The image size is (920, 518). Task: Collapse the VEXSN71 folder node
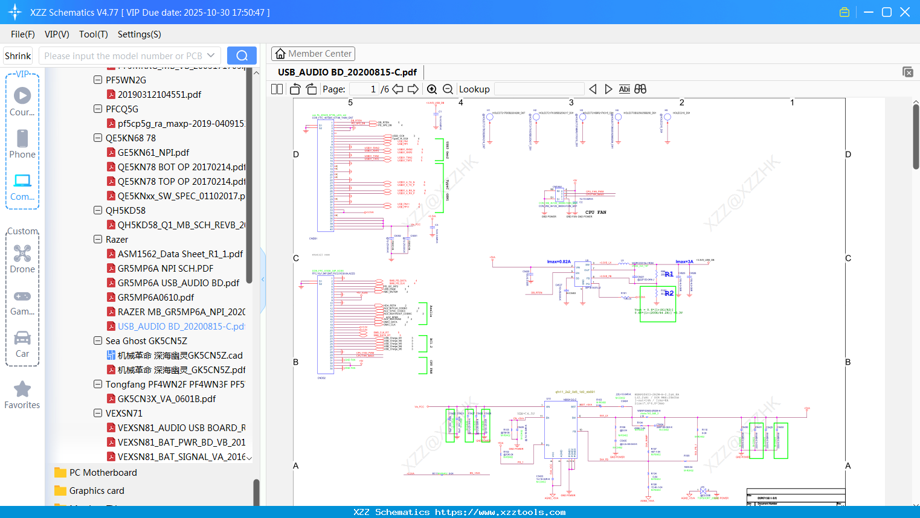(x=98, y=414)
